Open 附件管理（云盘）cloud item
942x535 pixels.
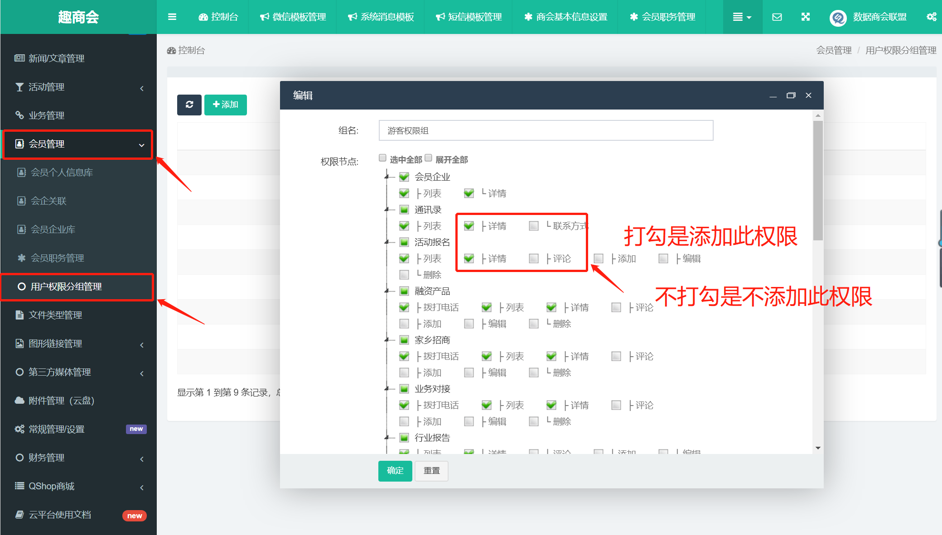tap(61, 401)
